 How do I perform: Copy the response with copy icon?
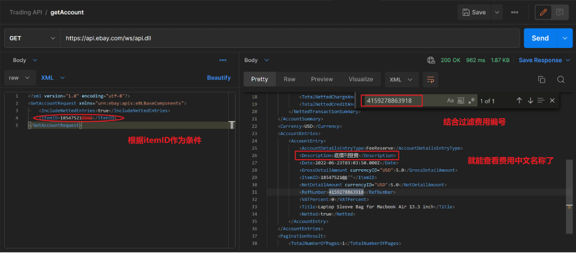pos(541,80)
